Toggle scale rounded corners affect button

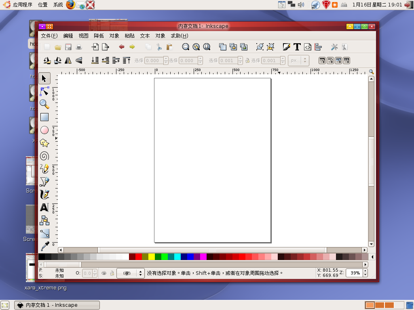click(330, 61)
